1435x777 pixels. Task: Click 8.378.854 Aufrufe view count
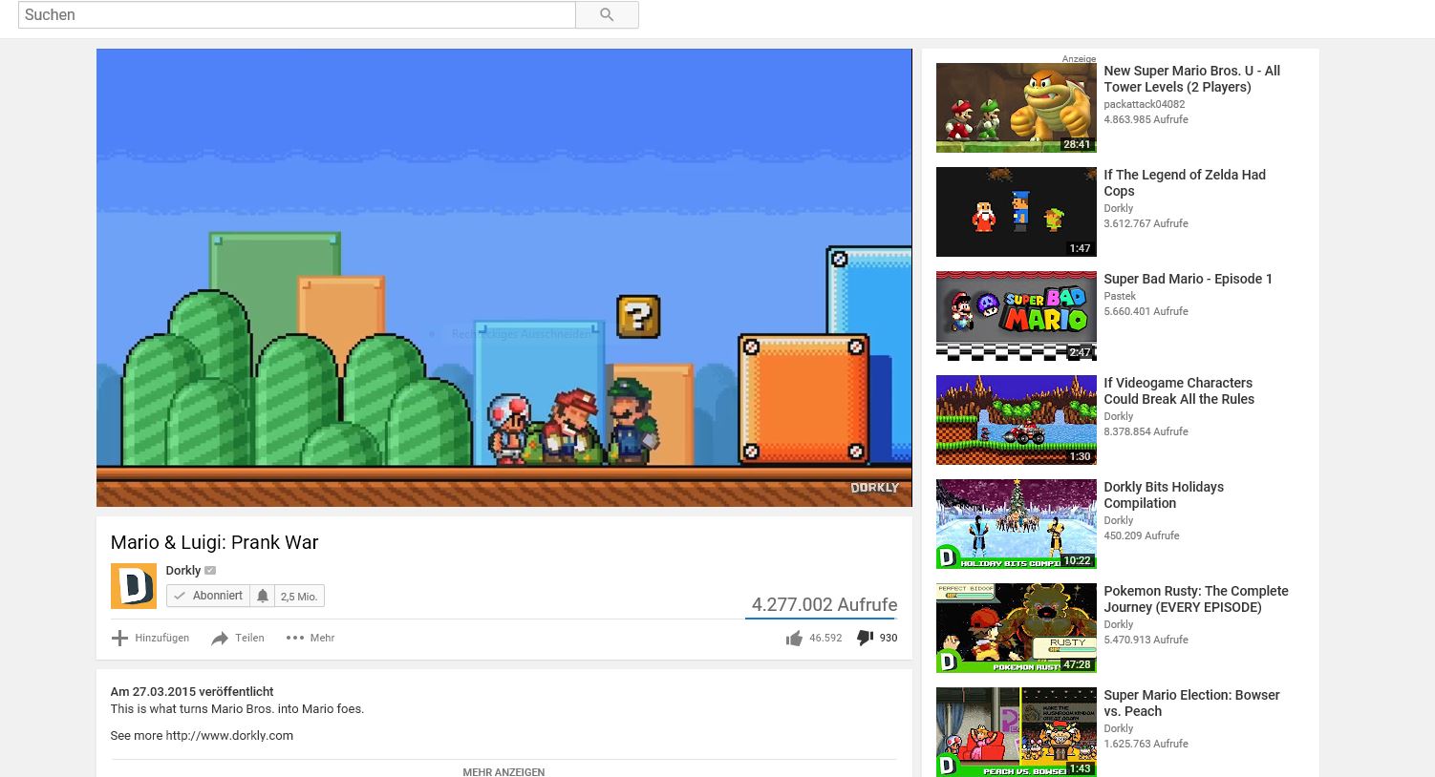click(x=1146, y=431)
